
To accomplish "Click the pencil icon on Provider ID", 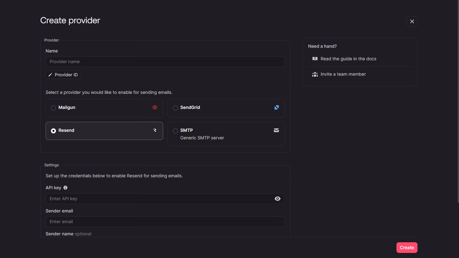I will [50, 75].
